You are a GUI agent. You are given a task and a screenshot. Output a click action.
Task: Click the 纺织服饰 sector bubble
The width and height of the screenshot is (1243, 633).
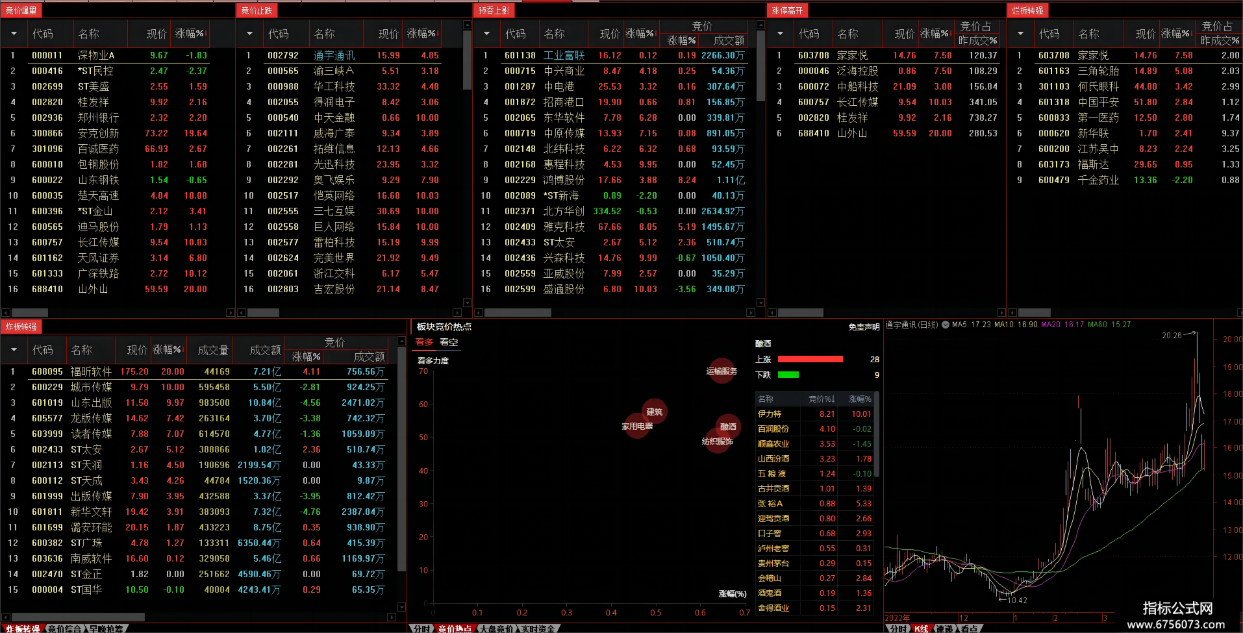tap(717, 441)
